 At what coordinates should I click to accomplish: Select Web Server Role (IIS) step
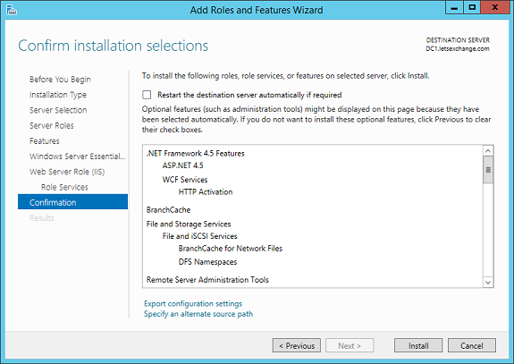(x=67, y=172)
